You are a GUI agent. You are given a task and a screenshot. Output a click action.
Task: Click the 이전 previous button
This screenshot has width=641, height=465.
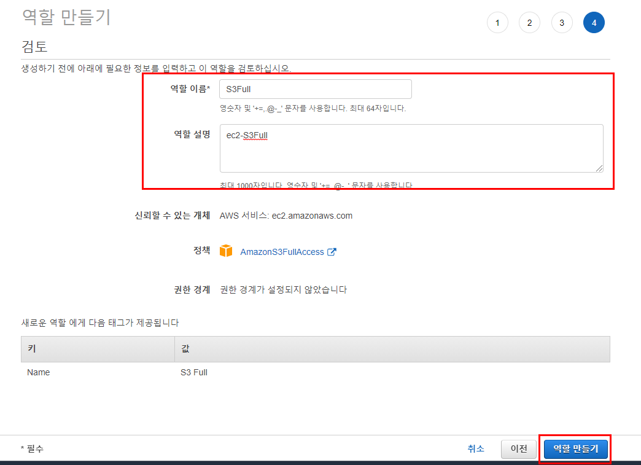point(519,449)
